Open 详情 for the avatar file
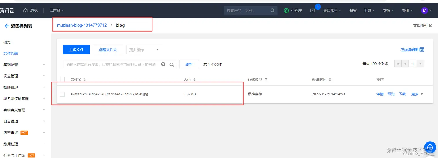Screen dimensions: 438x158 [380, 94]
